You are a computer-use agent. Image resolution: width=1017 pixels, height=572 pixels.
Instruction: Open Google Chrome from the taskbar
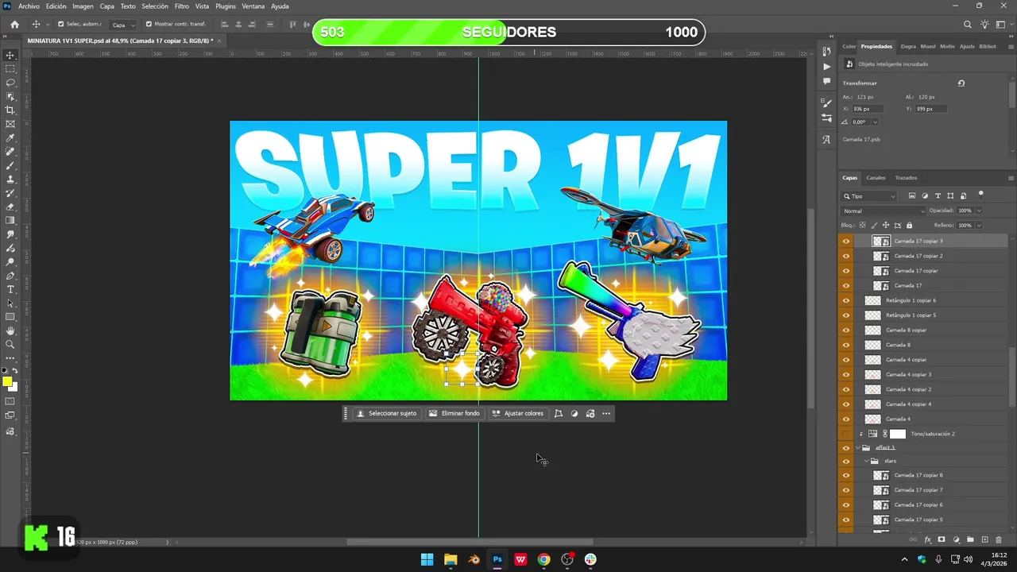[x=543, y=559]
